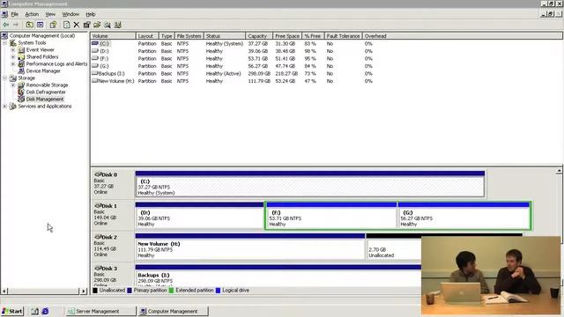Expand the Event Viewer node
This screenshot has height=317, width=564.
(13, 50)
